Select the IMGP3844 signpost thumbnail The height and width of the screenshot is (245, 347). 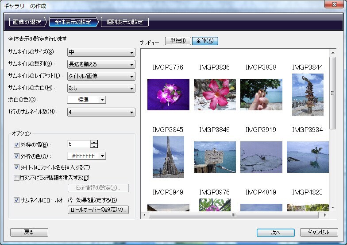(308, 94)
